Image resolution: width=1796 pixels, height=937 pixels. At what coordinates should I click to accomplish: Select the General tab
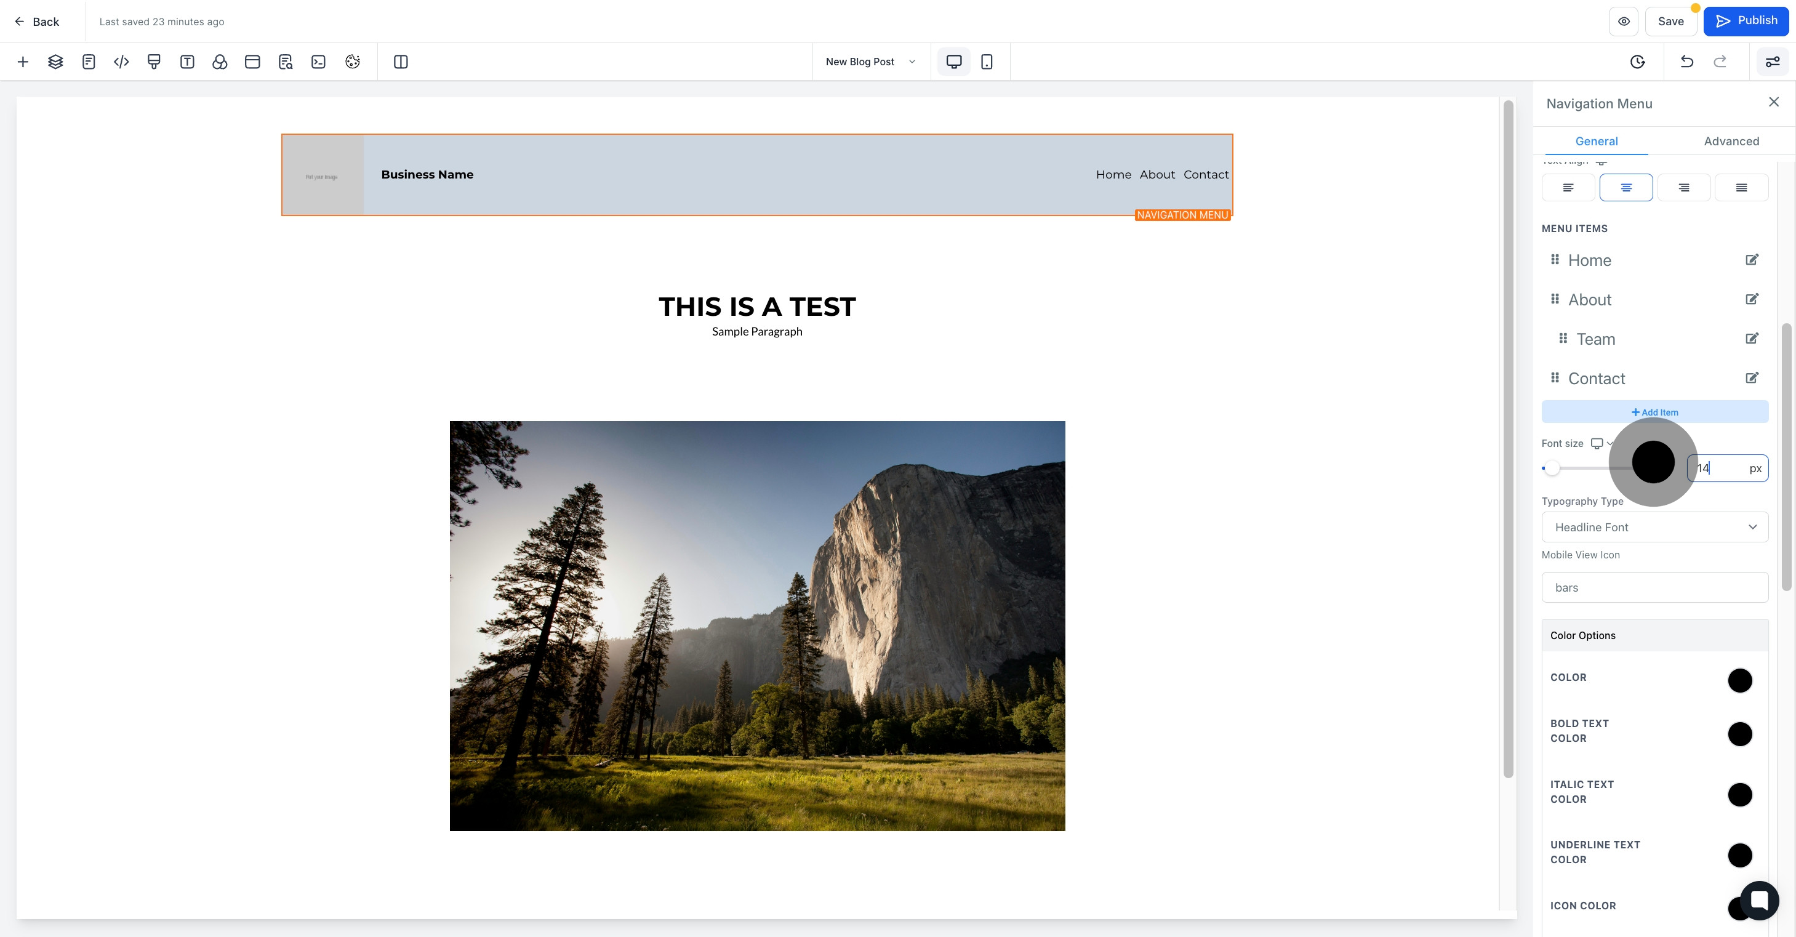1596,142
